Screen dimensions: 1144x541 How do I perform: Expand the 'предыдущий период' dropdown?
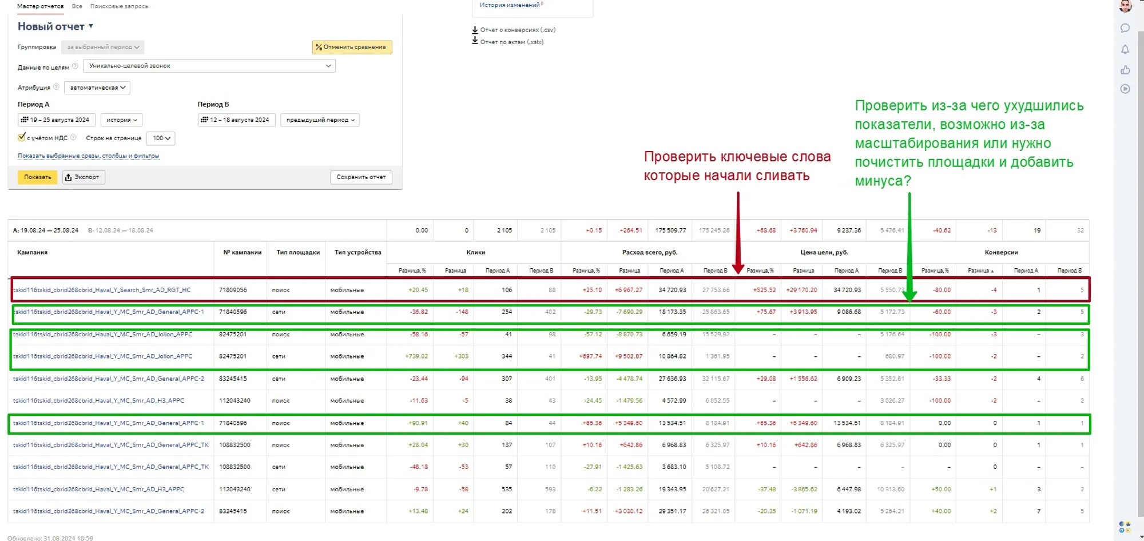coord(320,120)
